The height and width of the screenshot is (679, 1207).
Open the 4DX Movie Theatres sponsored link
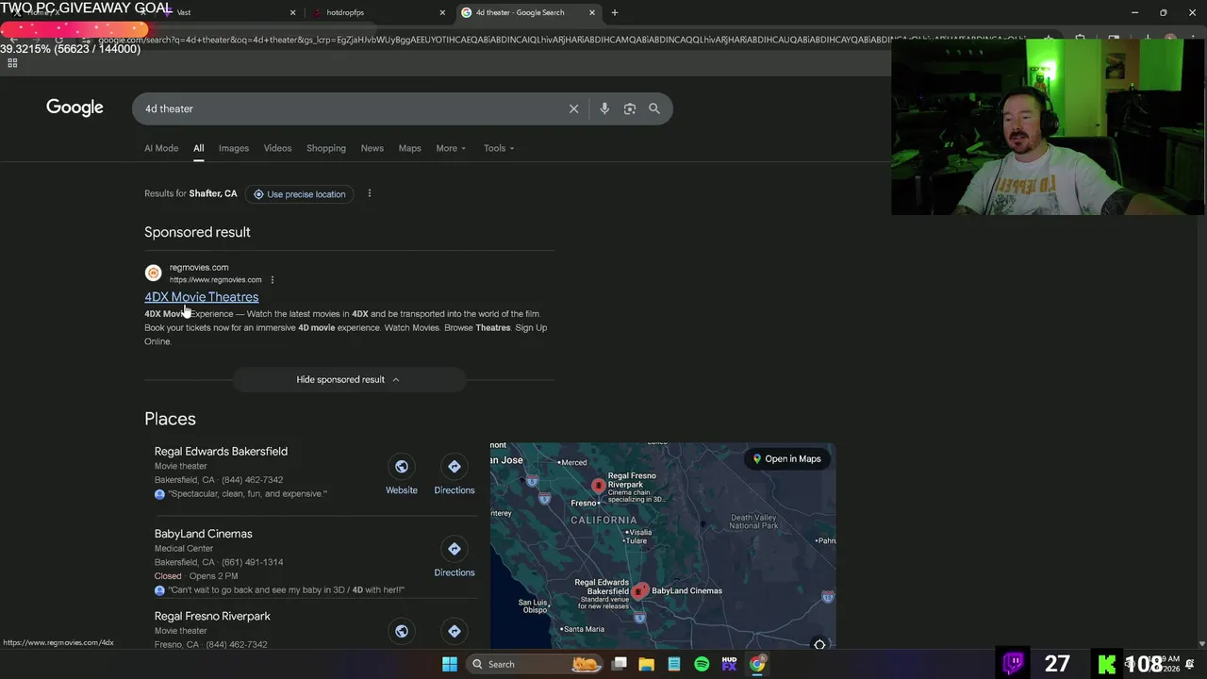click(201, 297)
